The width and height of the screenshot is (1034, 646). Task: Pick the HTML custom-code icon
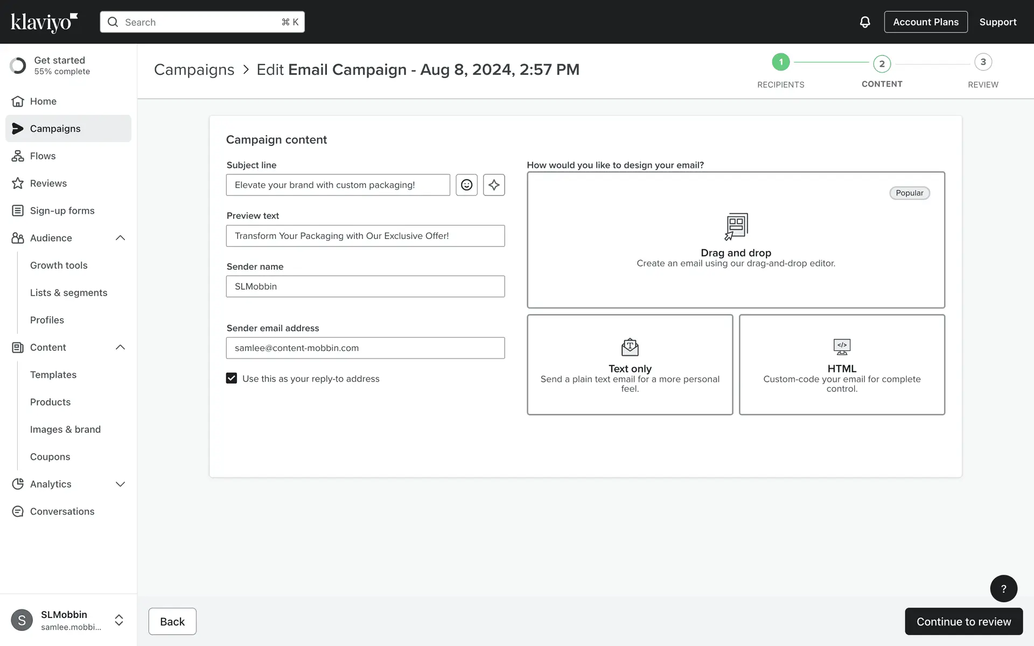pyautogui.click(x=842, y=347)
